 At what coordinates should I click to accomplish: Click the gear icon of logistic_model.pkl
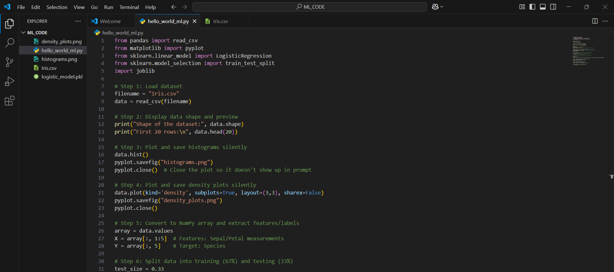pos(36,77)
